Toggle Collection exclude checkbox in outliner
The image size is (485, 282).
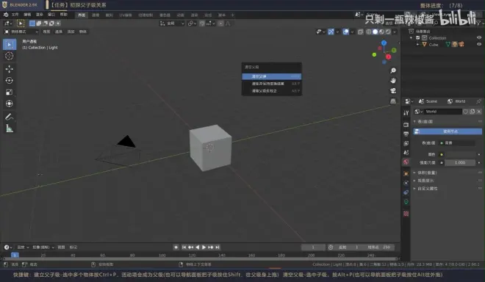click(x=417, y=37)
